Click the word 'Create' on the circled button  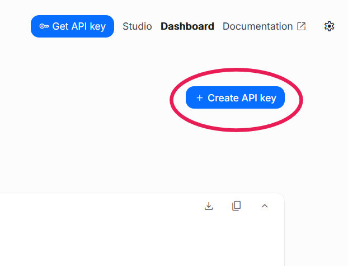[x=223, y=98]
